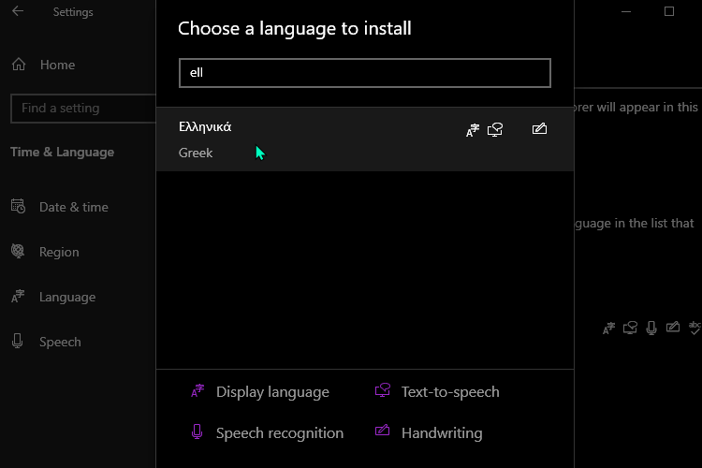Click the Find a setting search field
Viewport: 702px width, 468px height.
[x=83, y=108]
